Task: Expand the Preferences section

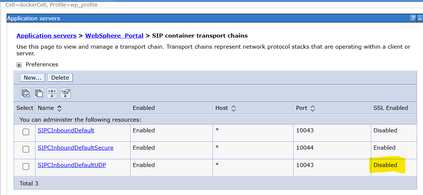Action: point(19,65)
